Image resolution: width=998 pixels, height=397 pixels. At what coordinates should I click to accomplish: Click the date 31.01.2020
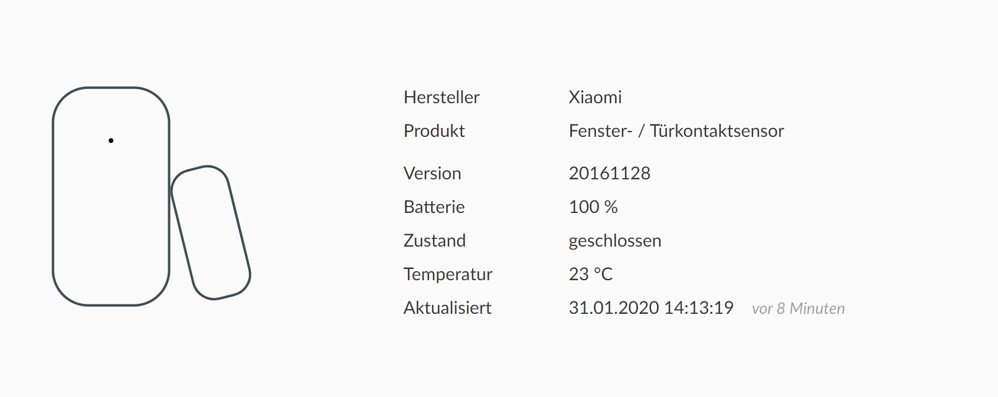click(613, 308)
